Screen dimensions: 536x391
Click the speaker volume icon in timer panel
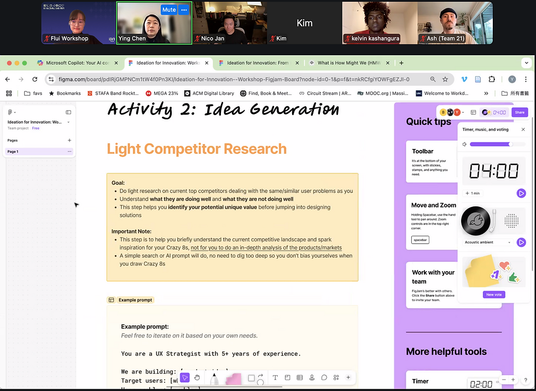pos(464,144)
